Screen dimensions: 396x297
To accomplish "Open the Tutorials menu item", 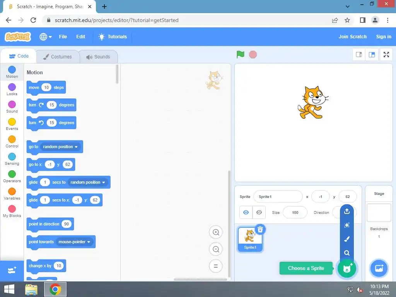I will tap(113, 37).
